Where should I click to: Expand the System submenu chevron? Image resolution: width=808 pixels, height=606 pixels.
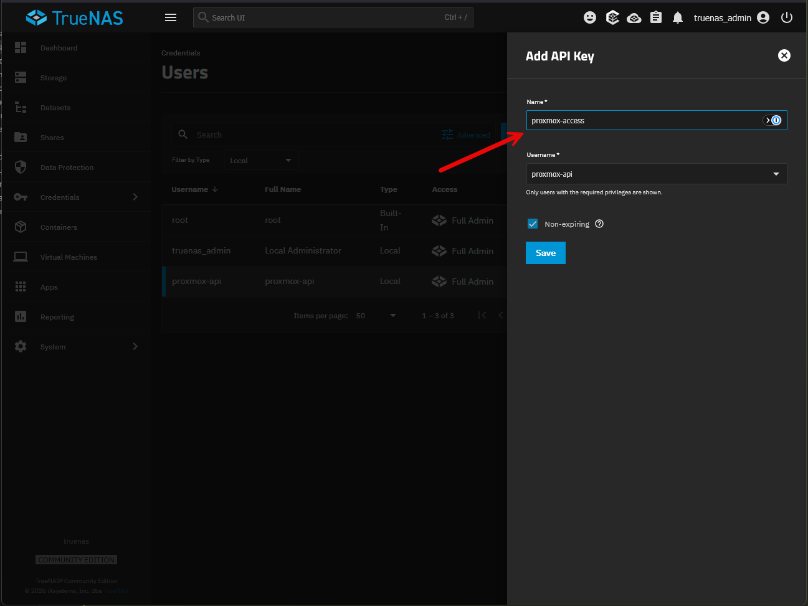[x=135, y=346]
